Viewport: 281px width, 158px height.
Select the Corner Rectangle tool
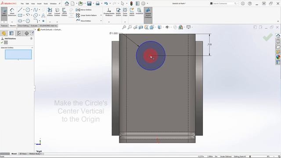coord(20,15)
